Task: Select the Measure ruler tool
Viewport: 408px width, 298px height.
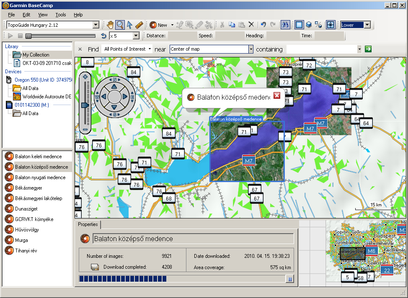Action: [139, 25]
